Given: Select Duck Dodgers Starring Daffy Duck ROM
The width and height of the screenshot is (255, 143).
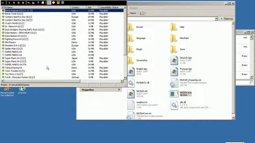Looking at the screenshot, I should (63, 30).
